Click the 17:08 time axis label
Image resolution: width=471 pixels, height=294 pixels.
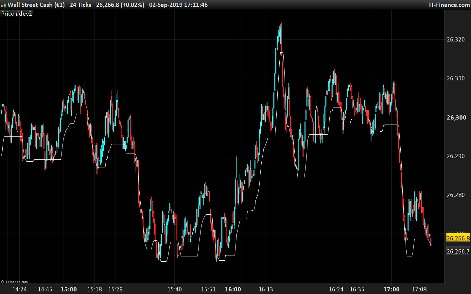(419, 289)
